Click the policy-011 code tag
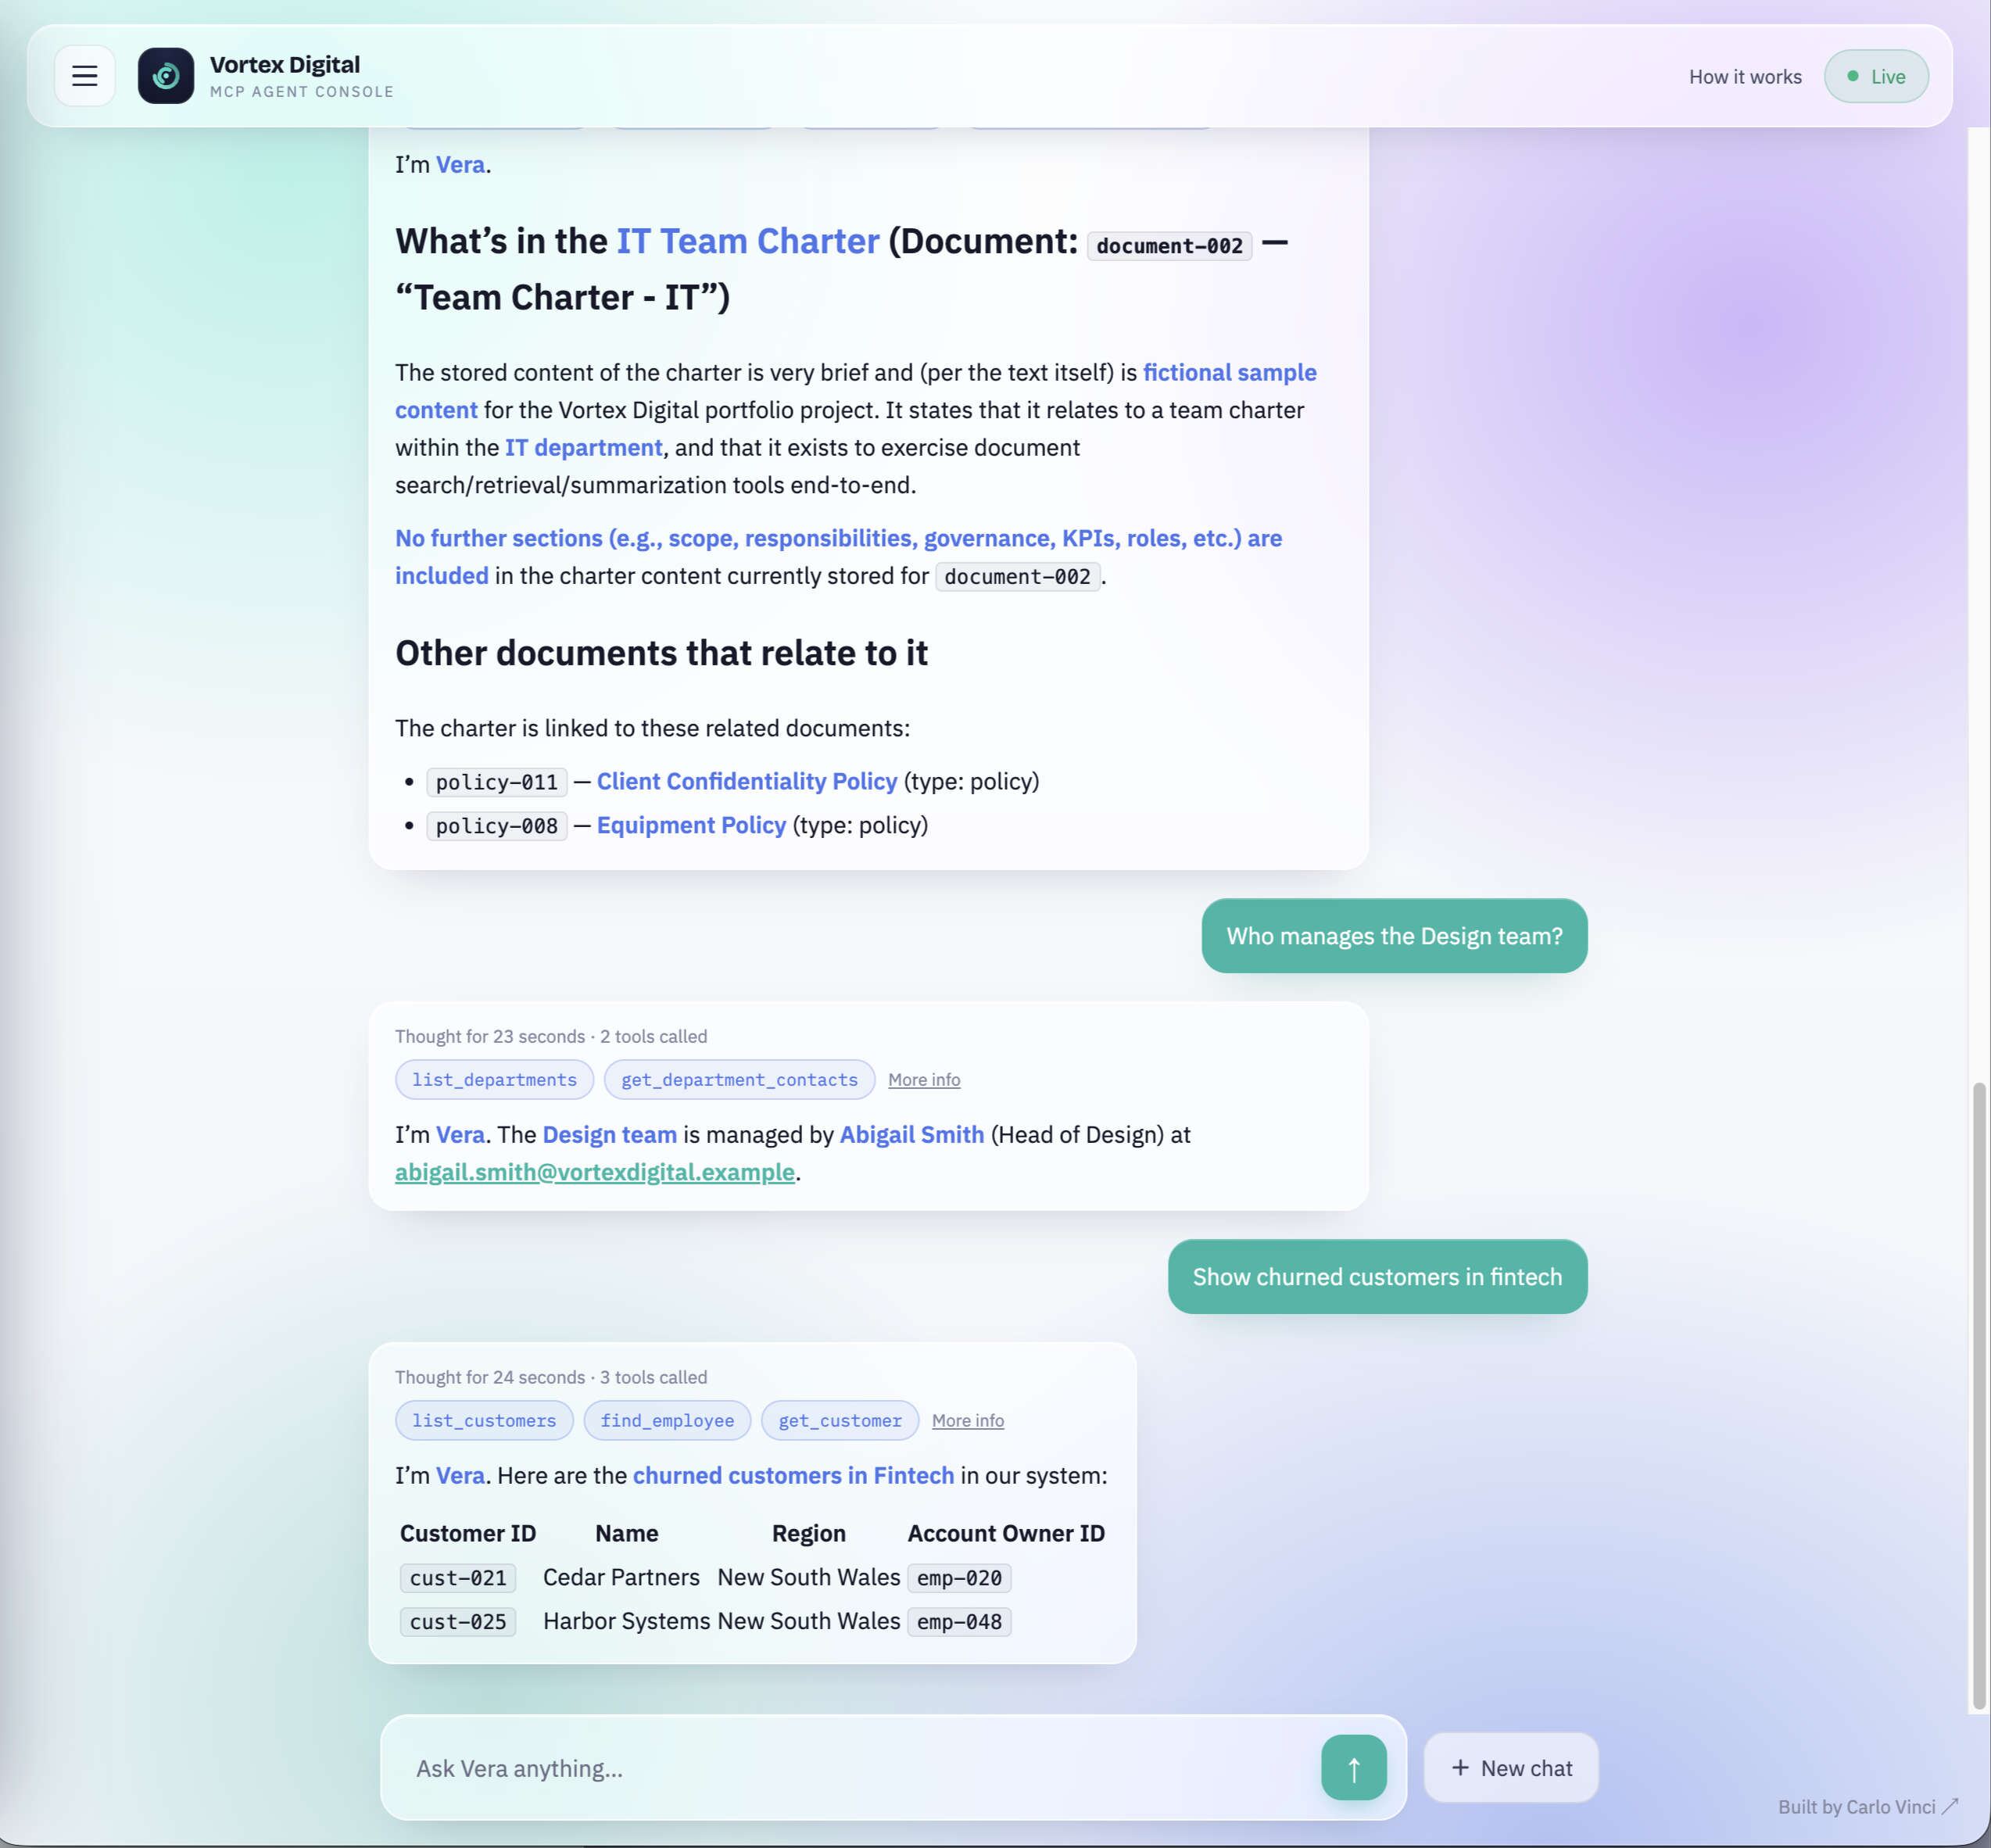 [x=497, y=782]
